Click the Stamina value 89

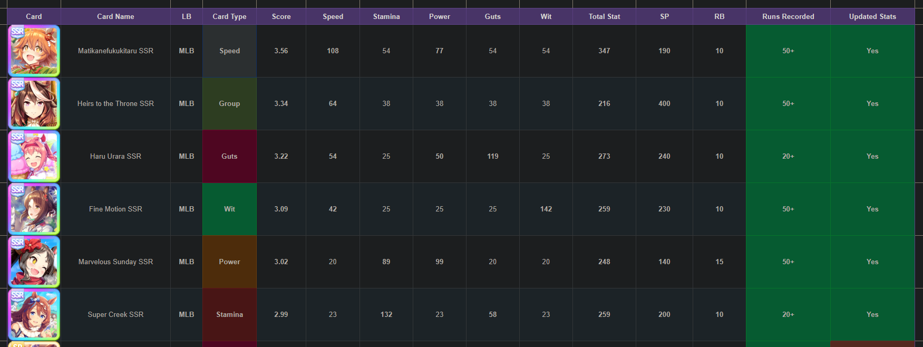coord(386,262)
